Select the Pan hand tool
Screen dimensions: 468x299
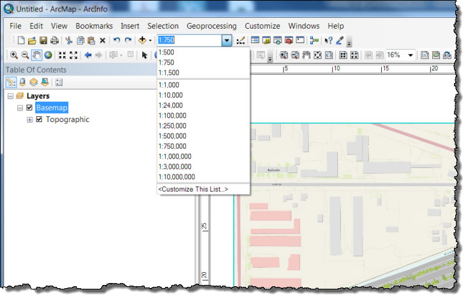pyautogui.click(x=36, y=55)
